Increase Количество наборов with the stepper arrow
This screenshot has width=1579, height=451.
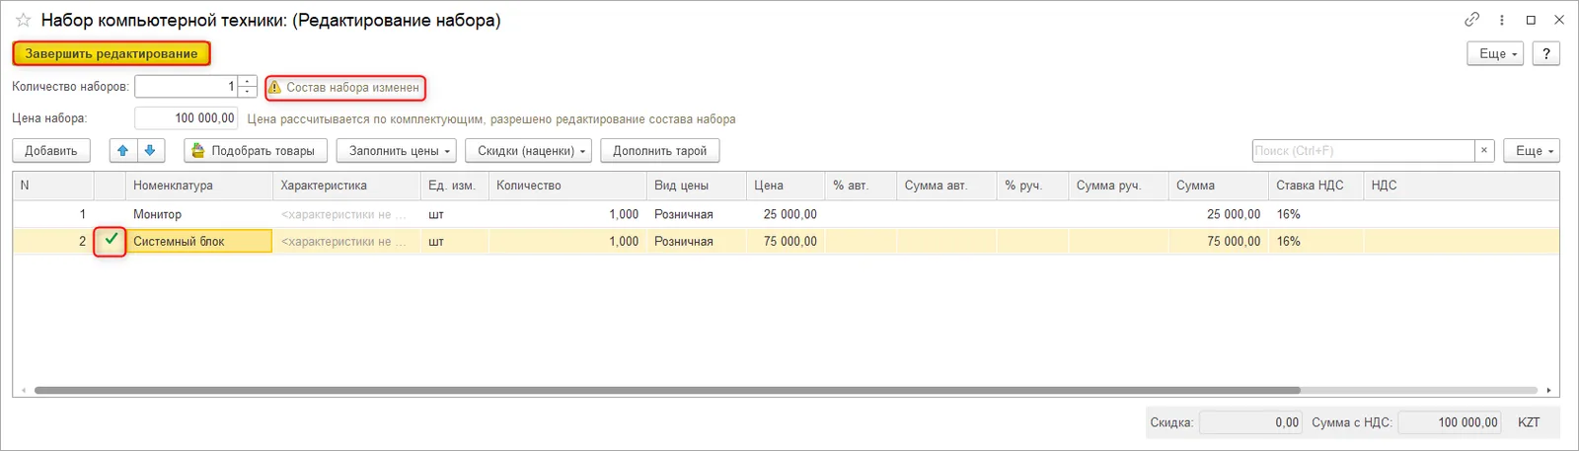click(248, 82)
